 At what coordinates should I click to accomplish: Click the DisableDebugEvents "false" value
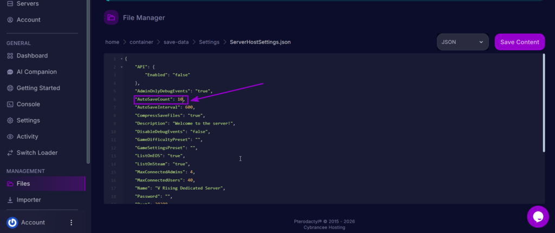(199, 132)
